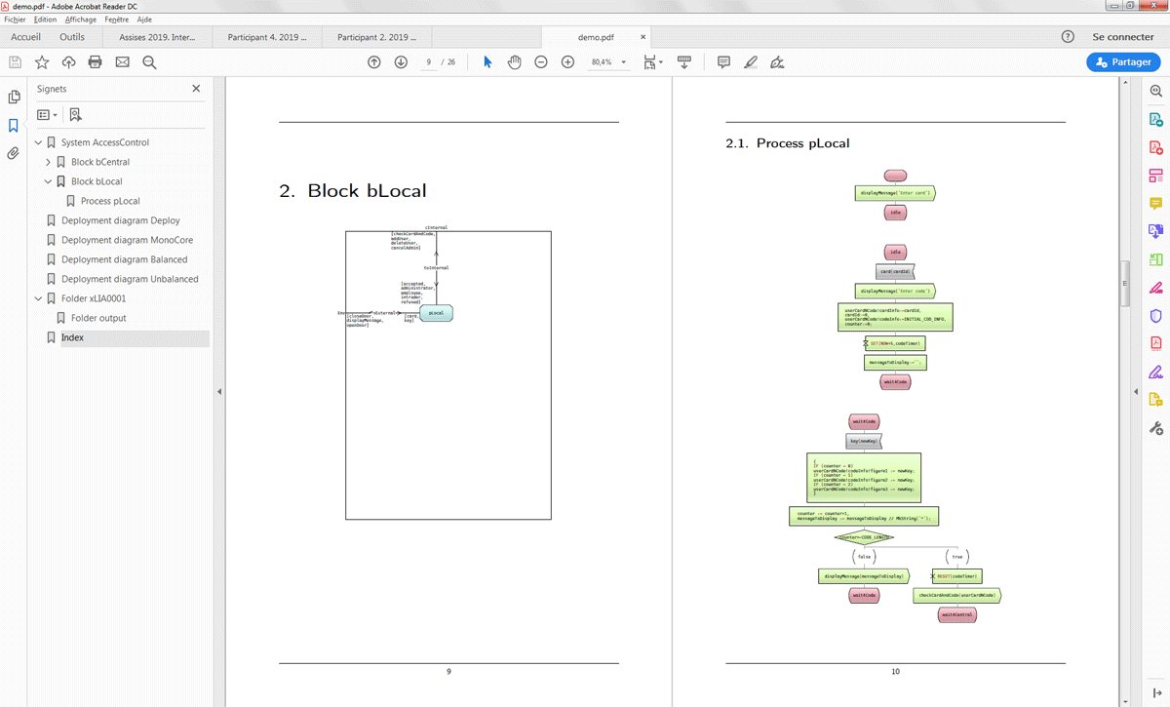Select the Deployment diagram Balanced bookmark
Screen dimensions: 1170x707
(x=124, y=259)
